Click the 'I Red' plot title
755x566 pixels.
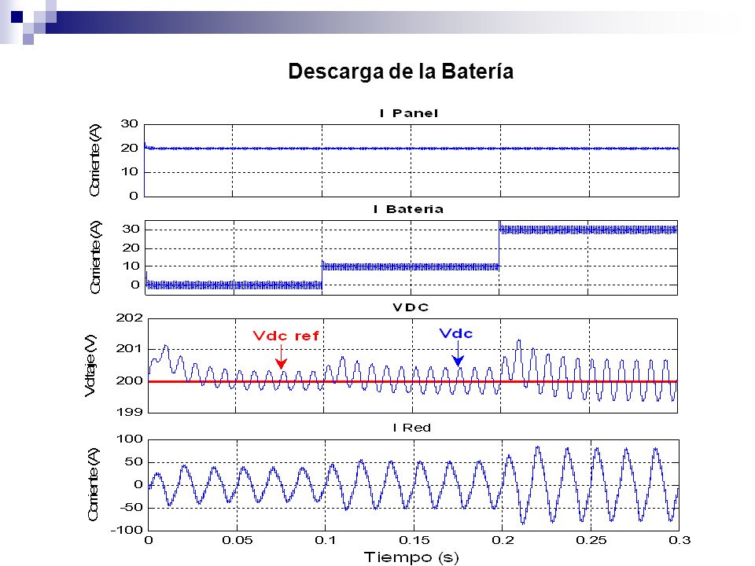(411, 428)
